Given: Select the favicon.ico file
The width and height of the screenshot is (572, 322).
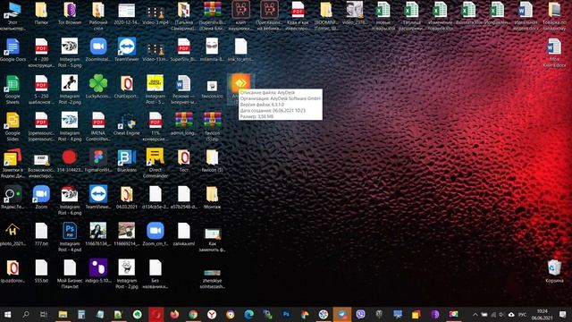Looking at the screenshot, I should point(212,86).
